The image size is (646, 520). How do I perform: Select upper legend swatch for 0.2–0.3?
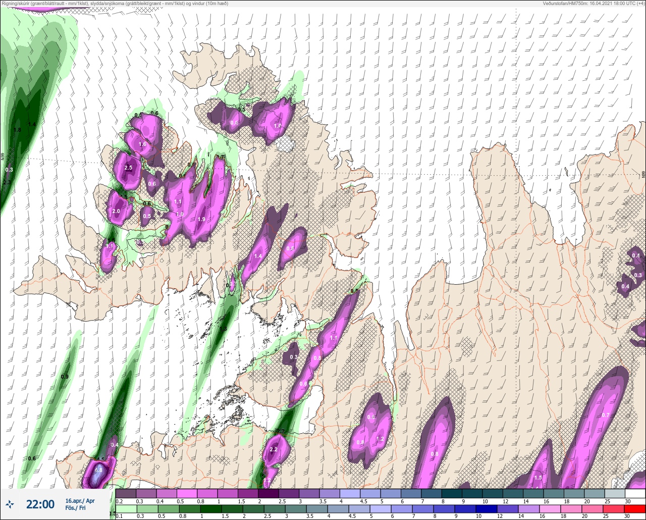126,493
